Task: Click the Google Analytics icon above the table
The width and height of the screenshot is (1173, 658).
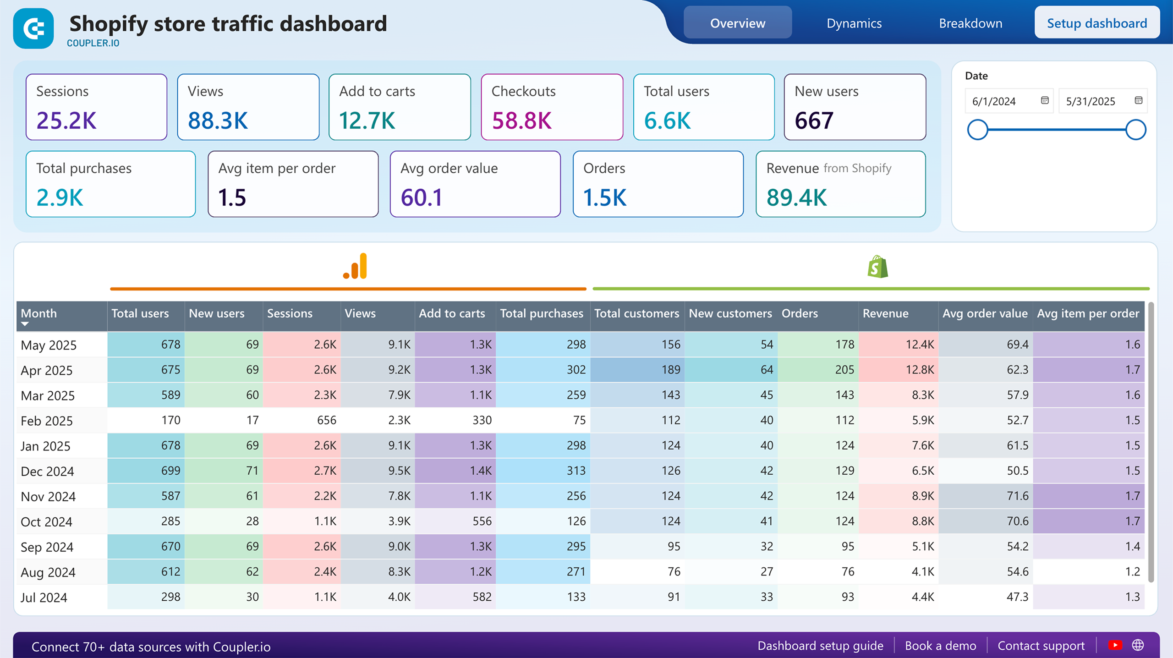Action: 356,266
